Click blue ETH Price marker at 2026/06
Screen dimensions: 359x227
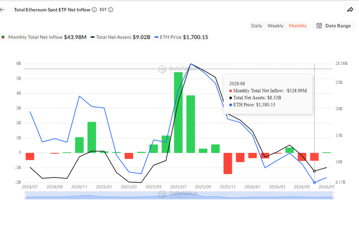point(314,182)
